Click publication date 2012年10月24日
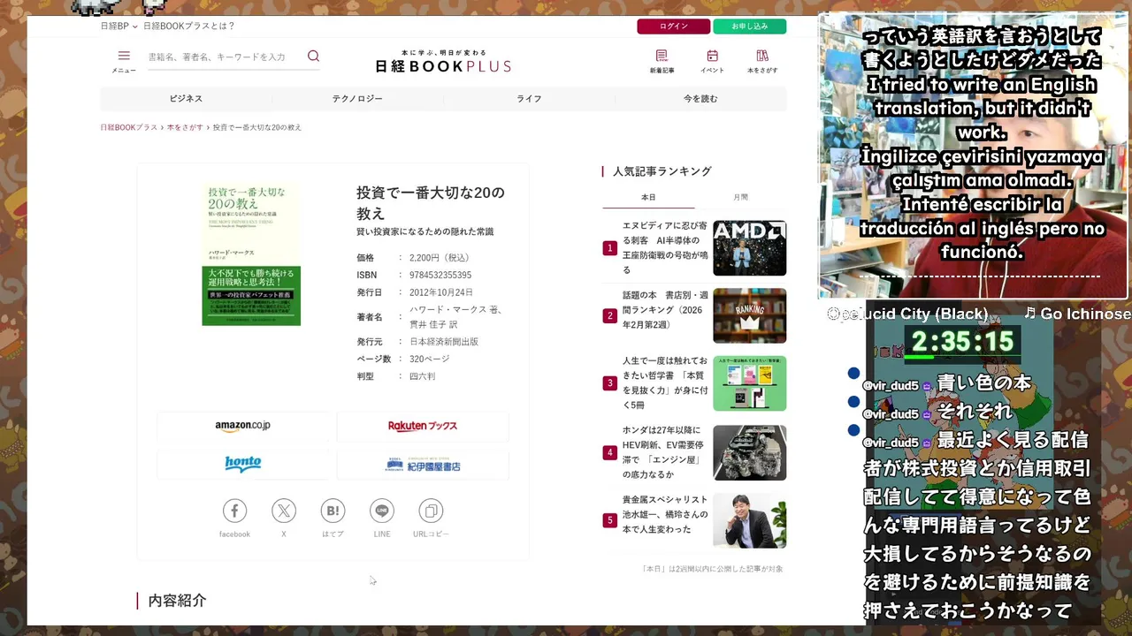1132x636 pixels. [x=441, y=292]
